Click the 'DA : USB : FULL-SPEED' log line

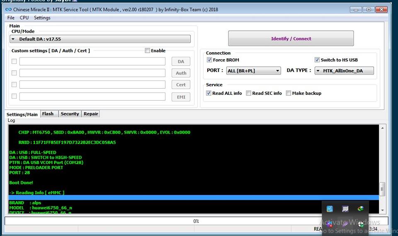click(x=33, y=152)
